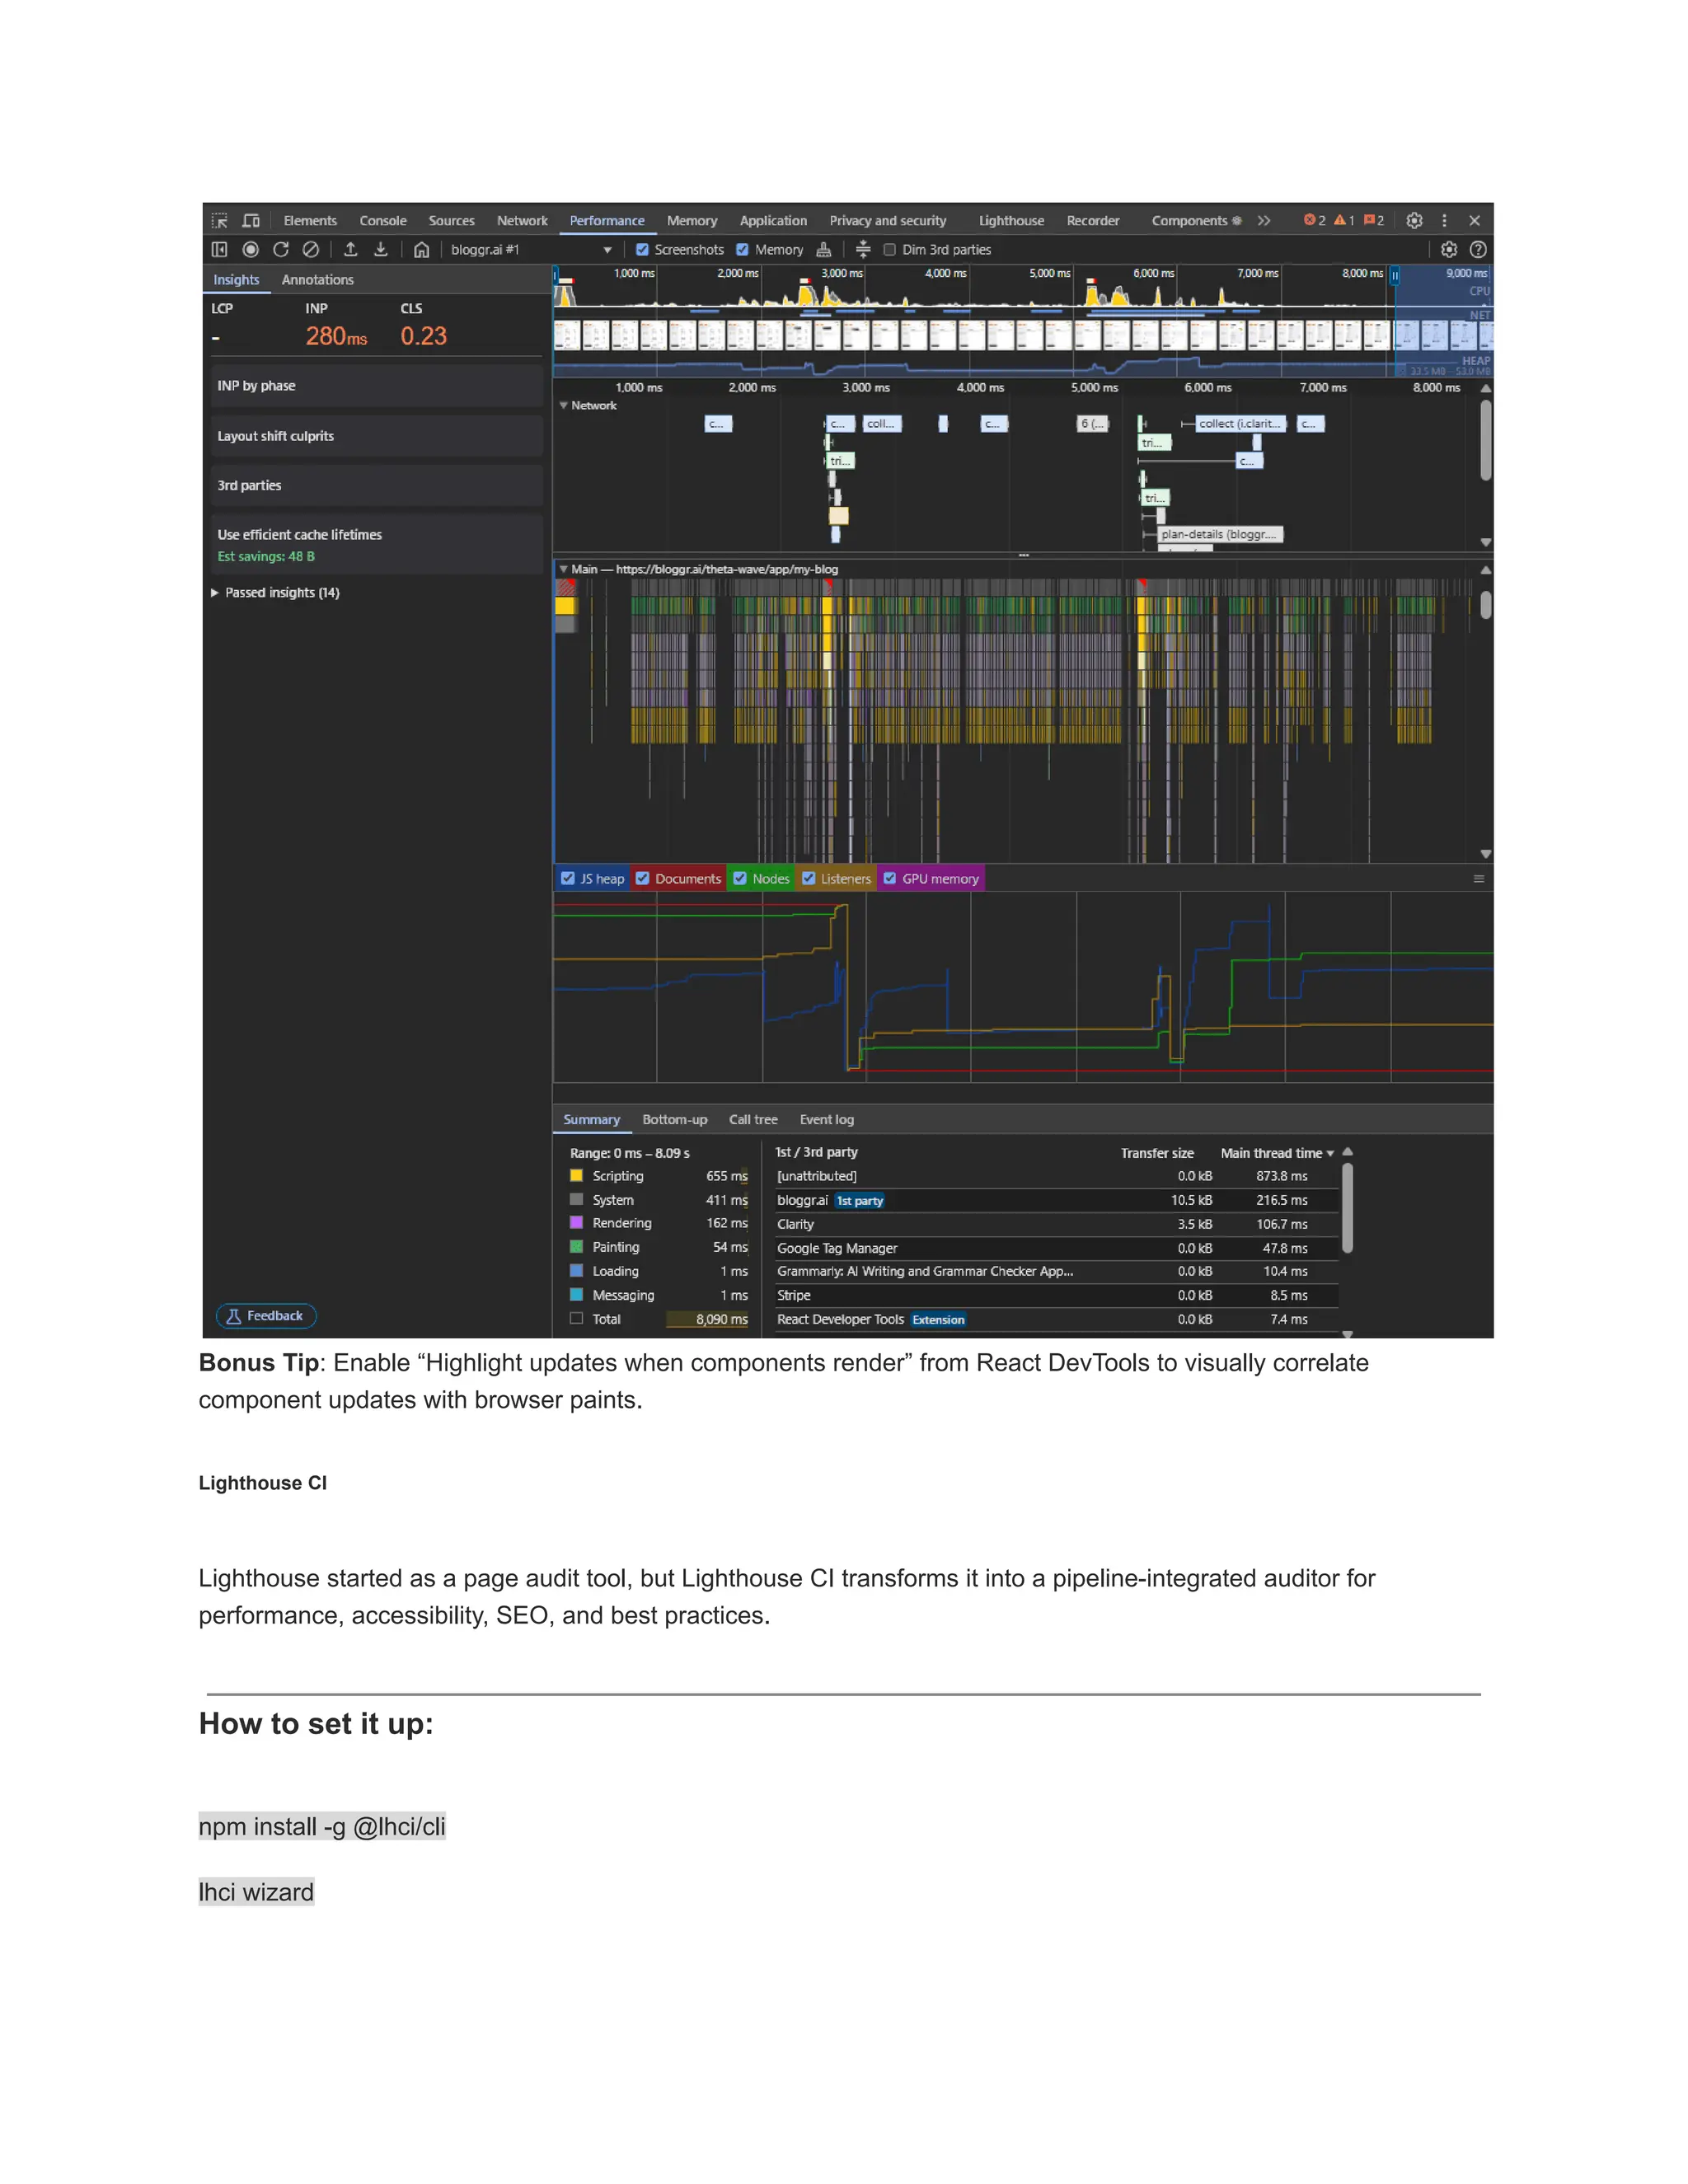This screenshot has width=1688, height=2184.
Task: Uncheck the Screenshots checkbox
Action: click(642, 249)
